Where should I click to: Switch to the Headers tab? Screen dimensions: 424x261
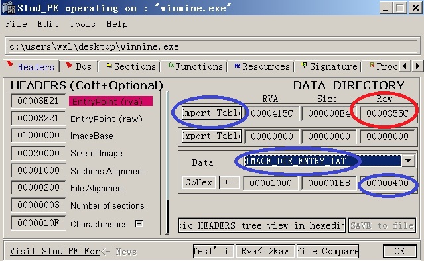pos(32,66)
